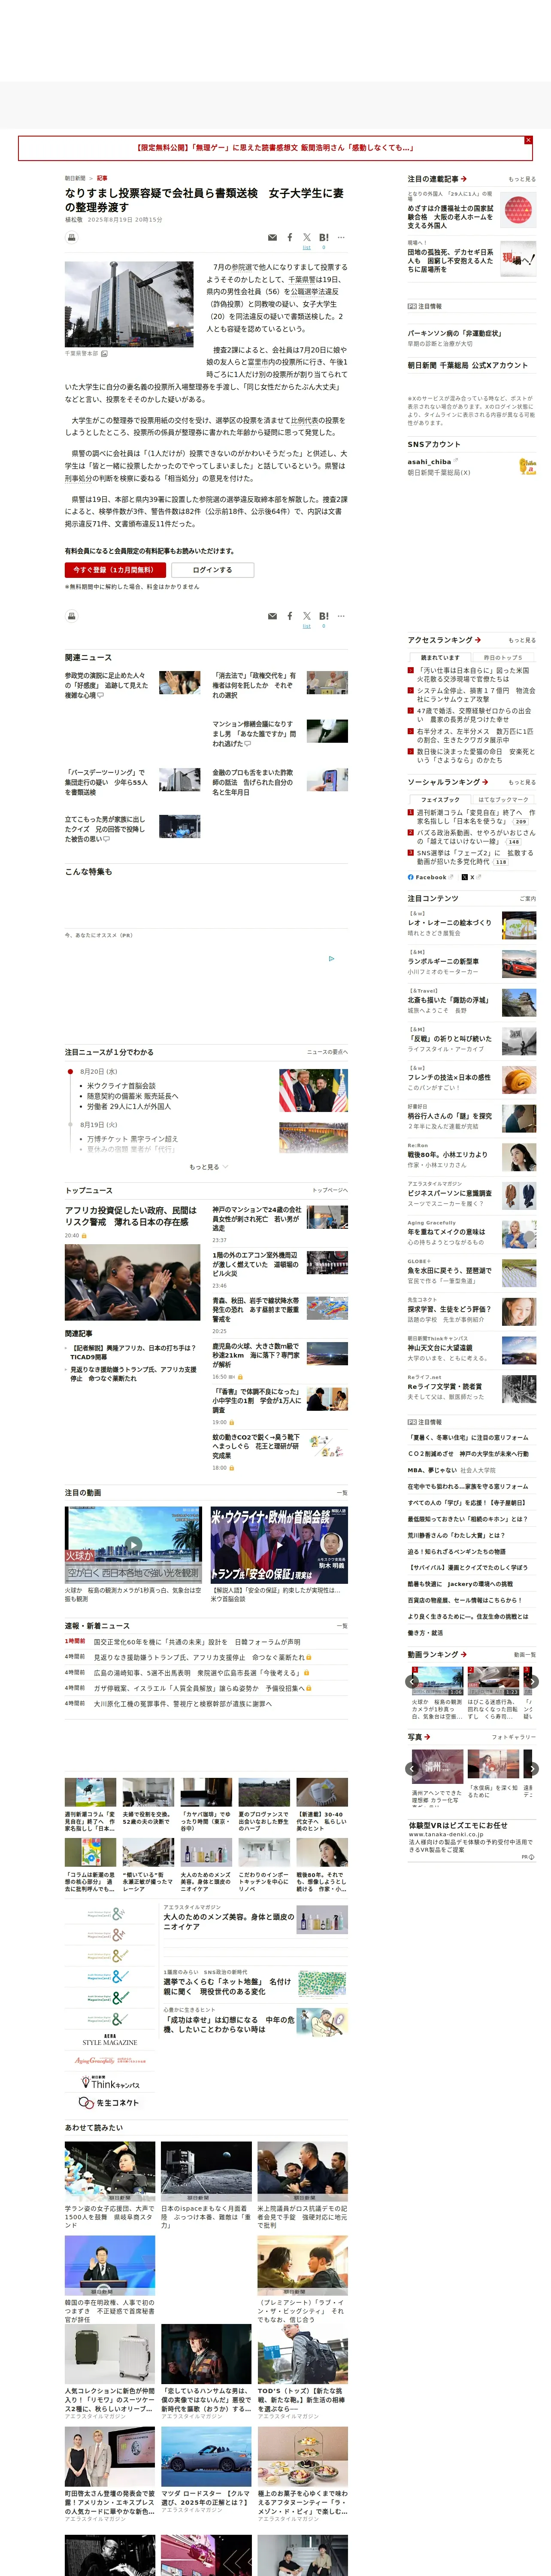Share on X icon below the headline
Screen dimensions: 551x2576
(x=307, y=238)
